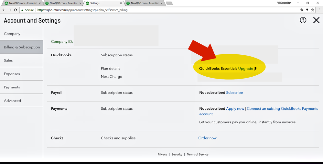Click the zoom magnifier icon in address bar
Image resolution: width=323 pixels, height=164 pixels.
tap(302, 10)
